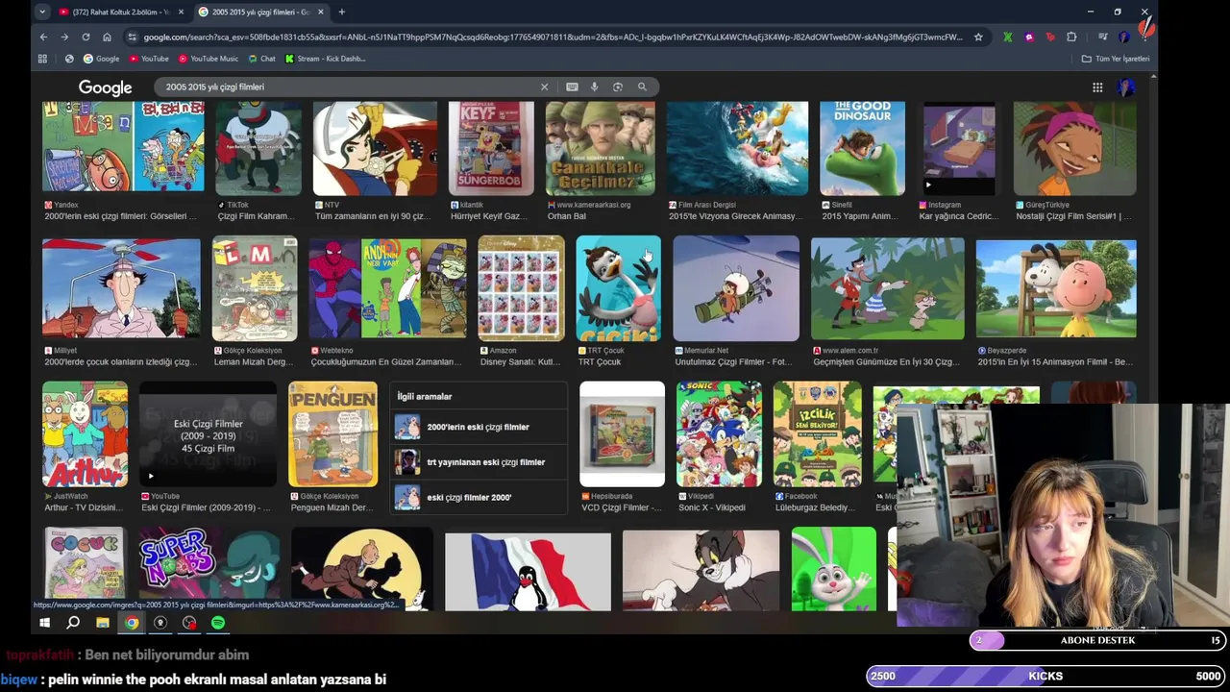Start voice search with the microphone icon
The height and width of the screenshot is (692, 1230).
point(594,86)
